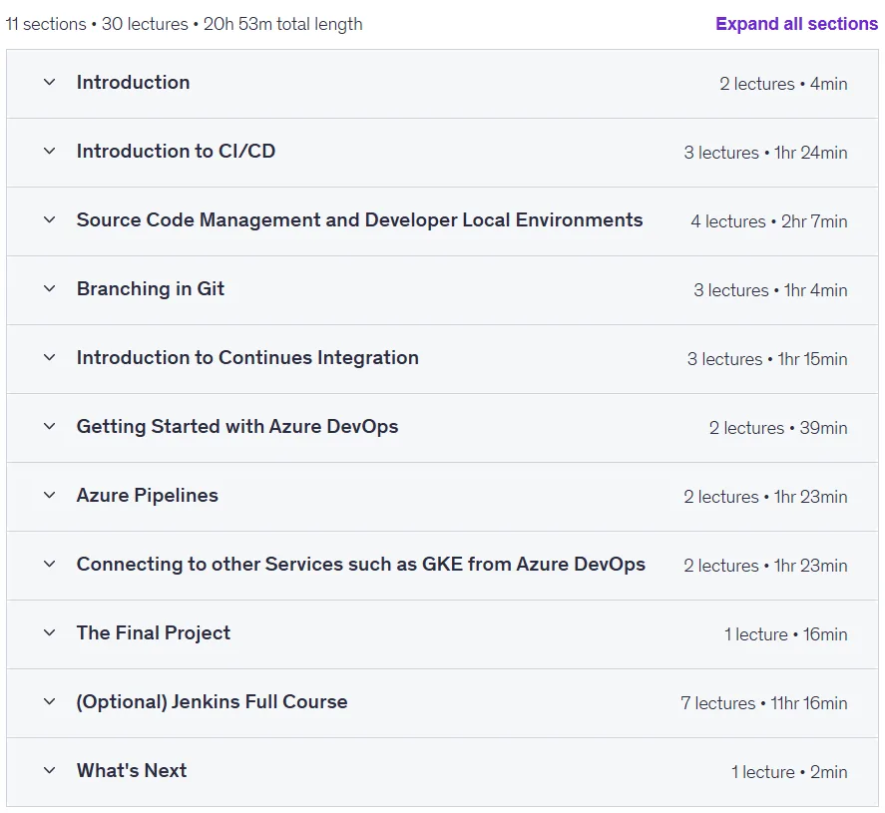Click Expand all sections link
The height and width of the screenshot is (813, 885).
[x=796, y=24]
